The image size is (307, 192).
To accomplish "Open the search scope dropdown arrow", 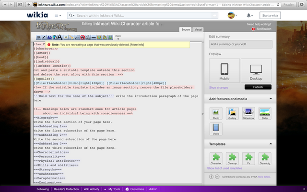I will [x=71, y=15].
